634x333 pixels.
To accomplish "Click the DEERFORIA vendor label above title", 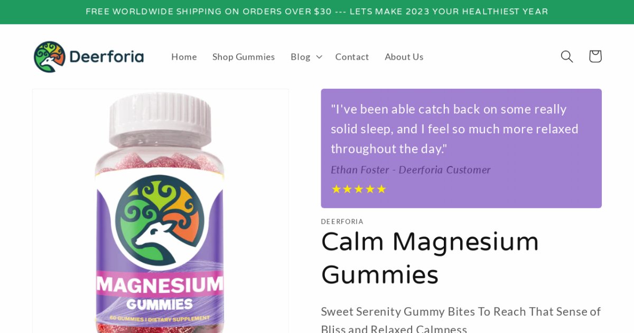I will (342, 221).
